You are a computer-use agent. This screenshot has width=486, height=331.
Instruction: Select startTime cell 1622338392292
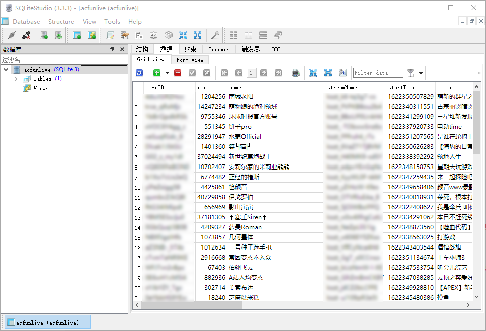(x=411, y=157)
